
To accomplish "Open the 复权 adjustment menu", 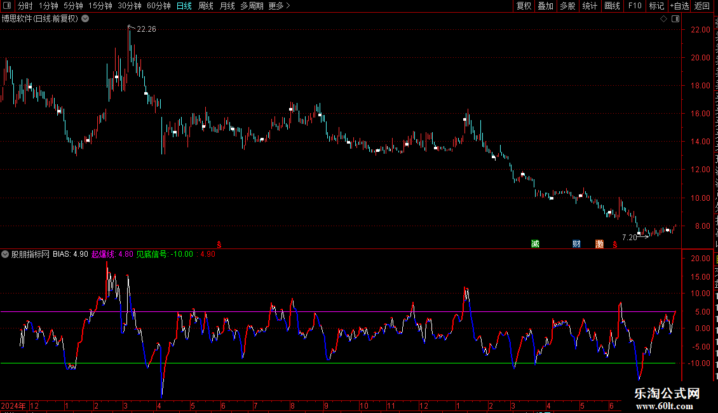I will click(524, 6).
